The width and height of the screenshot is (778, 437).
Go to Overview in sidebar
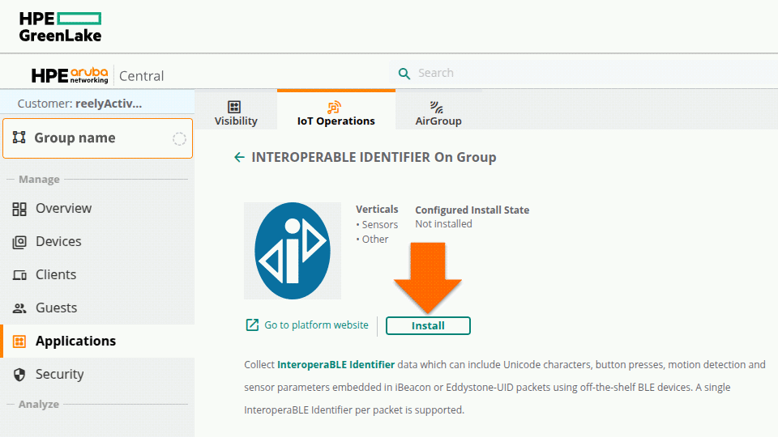point(97,209)
